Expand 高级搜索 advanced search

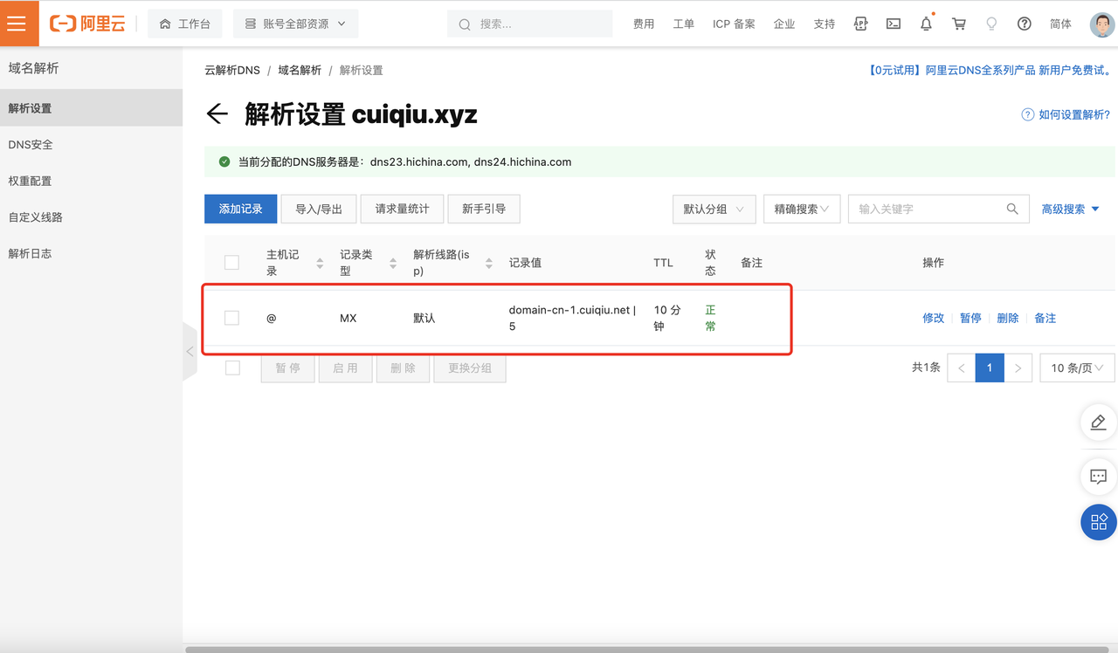coord(1071,210)
